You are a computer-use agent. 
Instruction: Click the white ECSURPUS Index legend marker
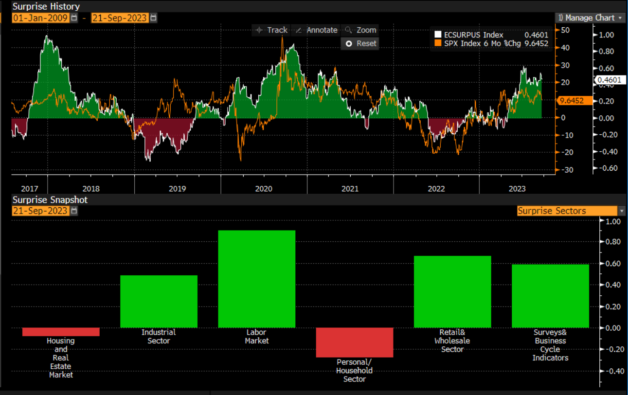438,35
